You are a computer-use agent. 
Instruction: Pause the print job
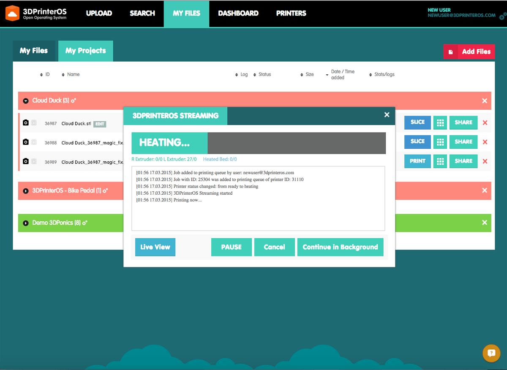tap(232, 247)
